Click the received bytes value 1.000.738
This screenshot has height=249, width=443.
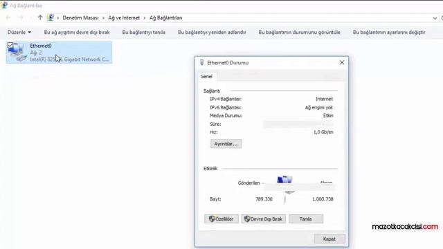323,199
